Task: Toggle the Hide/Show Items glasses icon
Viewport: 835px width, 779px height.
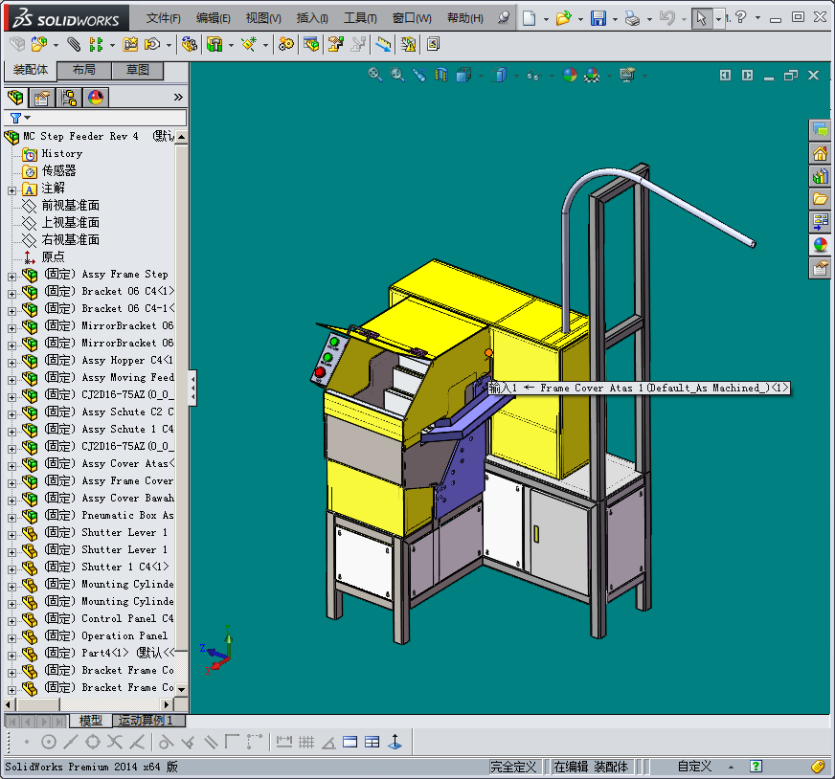Action: (x=532, y=75)
